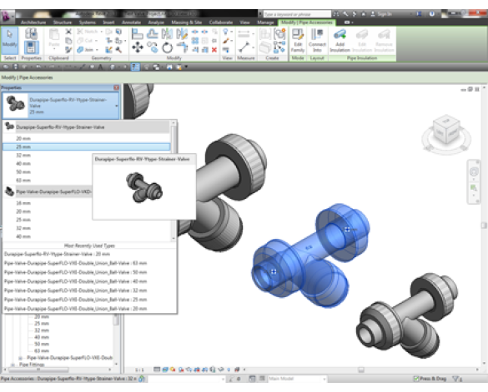The width and height of the screenshot is (488, 392).
Task: Open the Annotate ribbon tab
Action: pos(131,22)
